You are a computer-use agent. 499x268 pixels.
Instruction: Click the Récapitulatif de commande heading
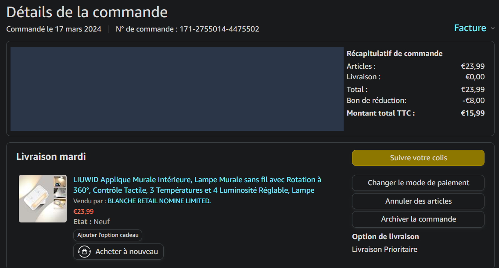pyautogui.click(x=394, y=53)
